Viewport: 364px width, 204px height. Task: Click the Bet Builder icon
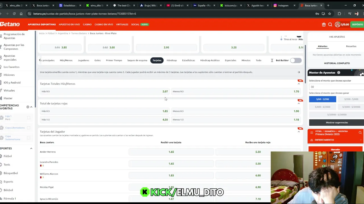pos(272,60)
